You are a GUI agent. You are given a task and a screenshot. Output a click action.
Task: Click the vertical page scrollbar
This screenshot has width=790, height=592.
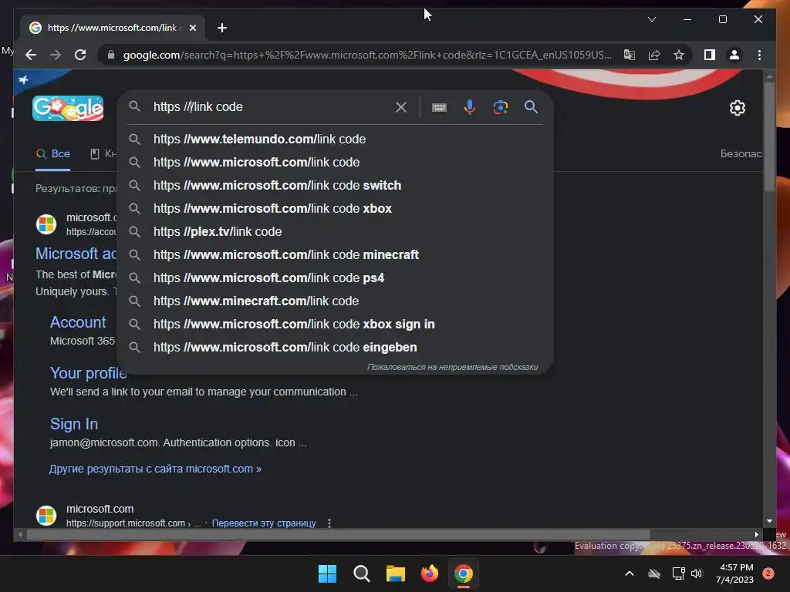pyautogui.click(x=769, y=136)
